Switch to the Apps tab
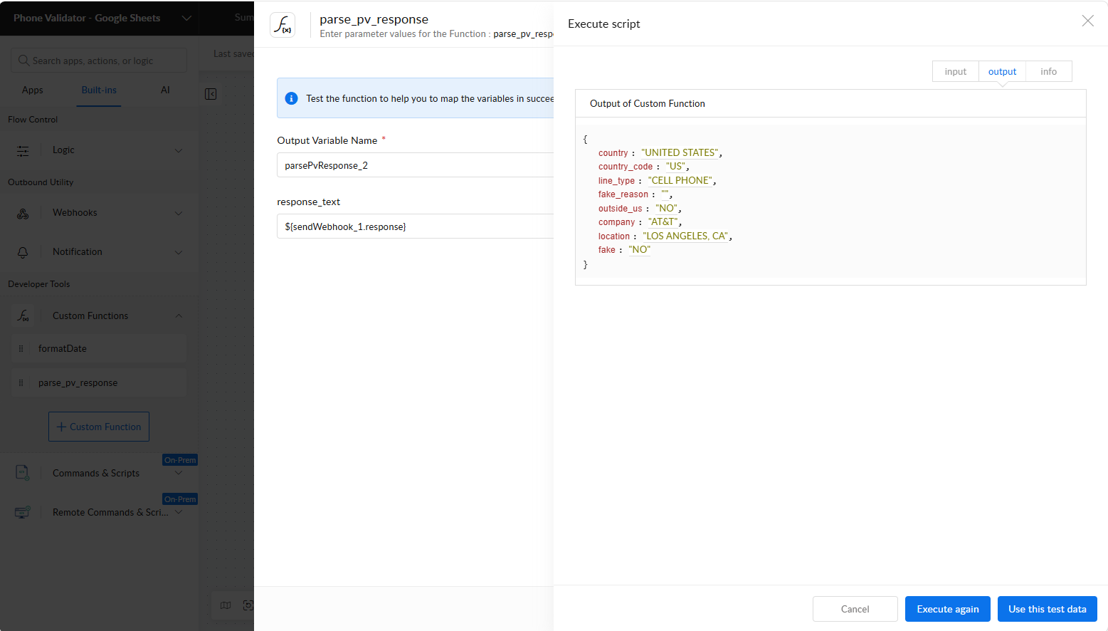The image size is (1108, 631). pyautogui.click(x=33, y=90)
